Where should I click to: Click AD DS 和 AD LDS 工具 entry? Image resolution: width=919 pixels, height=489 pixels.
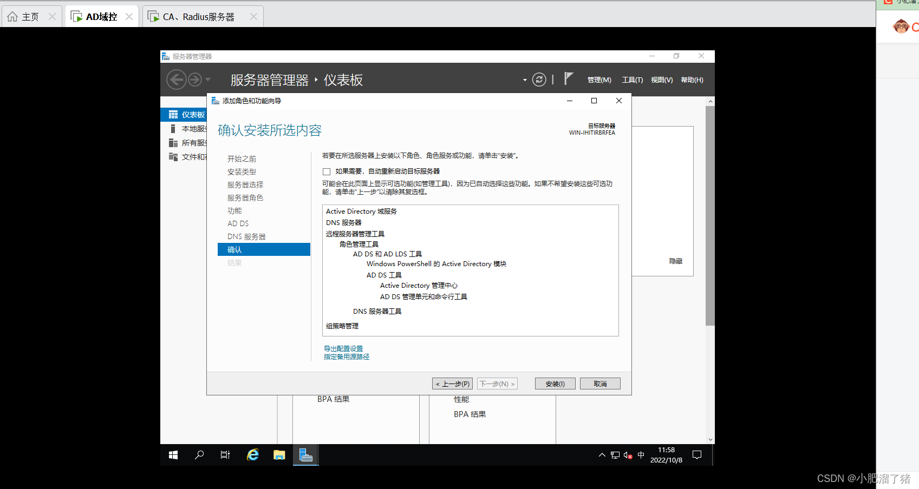point(387,254)
